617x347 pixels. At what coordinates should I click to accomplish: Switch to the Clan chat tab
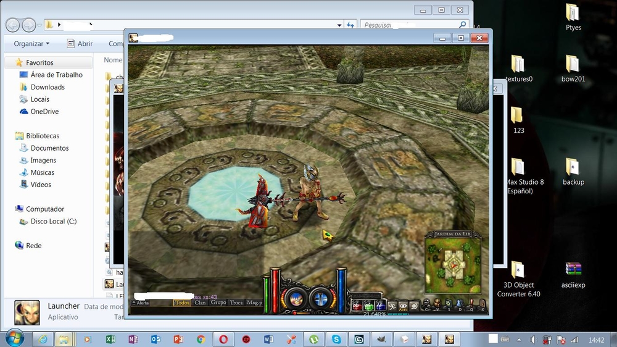(200, 303)
